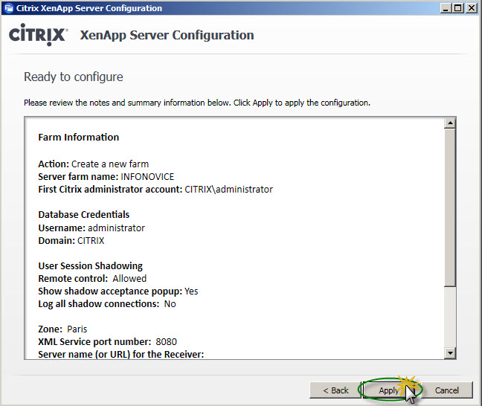Click the scrollbar up arrow in summary

tap(450, 123)
